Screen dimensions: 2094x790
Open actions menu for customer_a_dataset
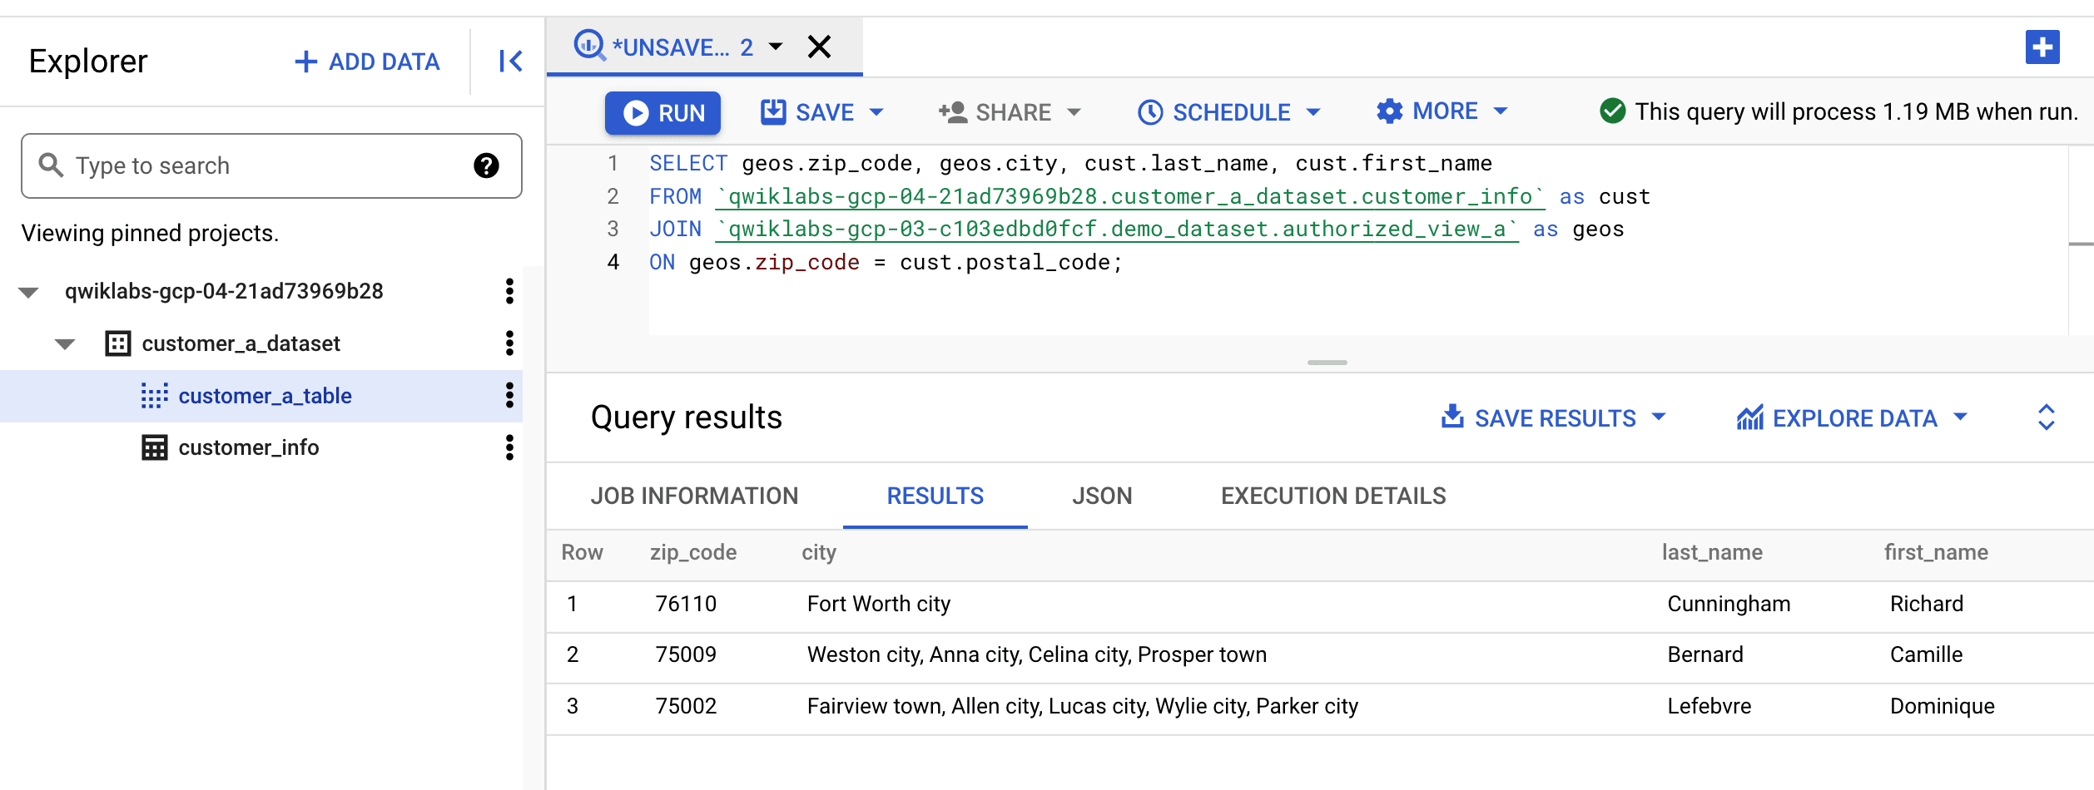tap(509, 343)
